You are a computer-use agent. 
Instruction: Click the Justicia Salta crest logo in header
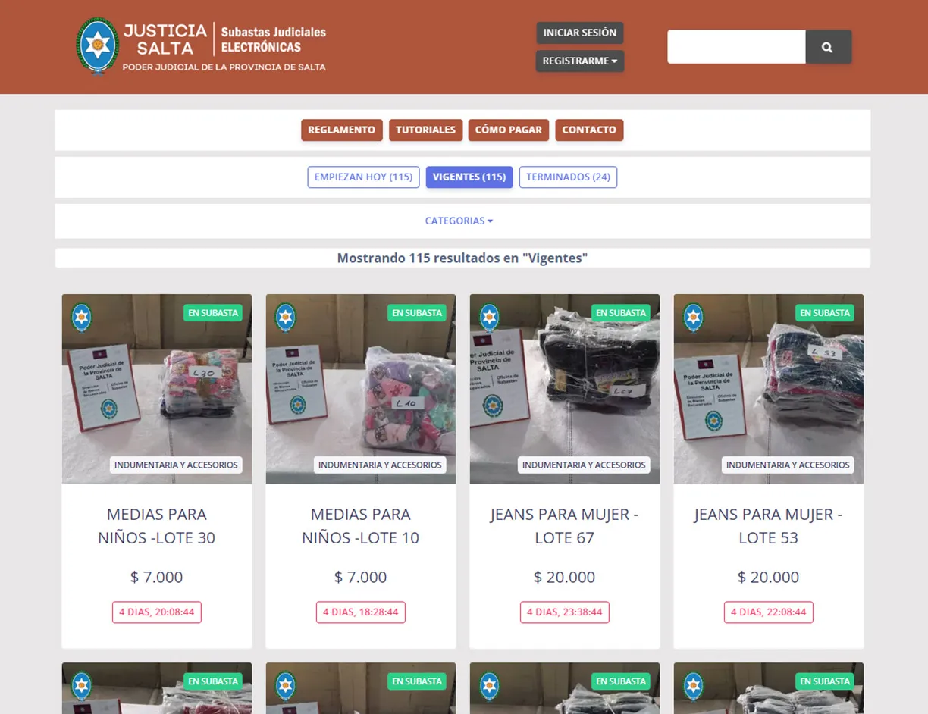[x=97, y=45]
